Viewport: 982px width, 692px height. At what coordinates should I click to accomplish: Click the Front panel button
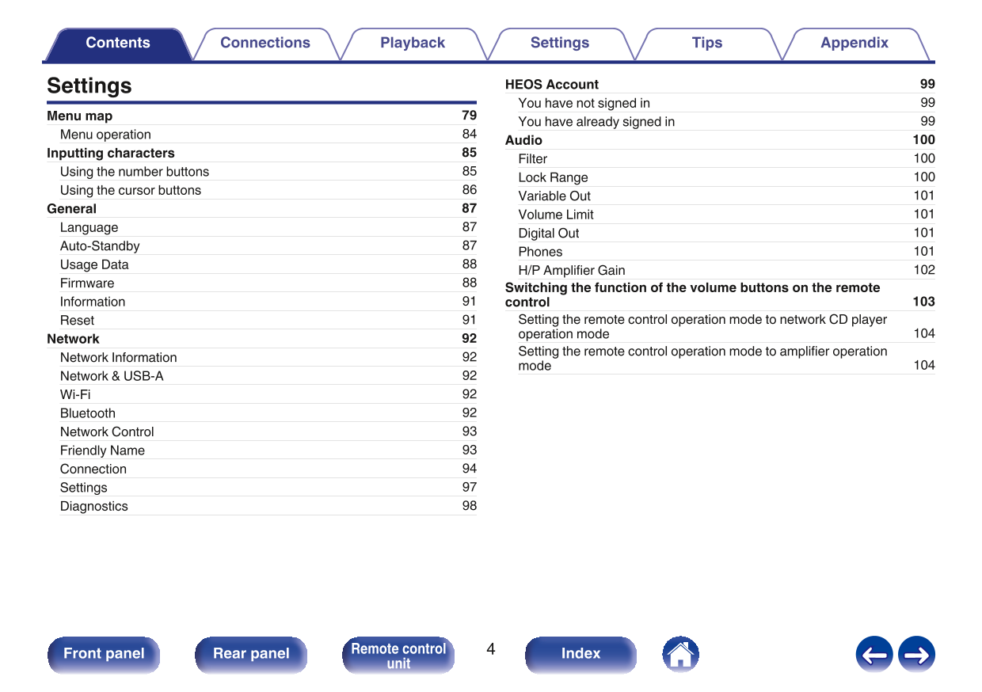pyautogui.click(x=104, y=654)
